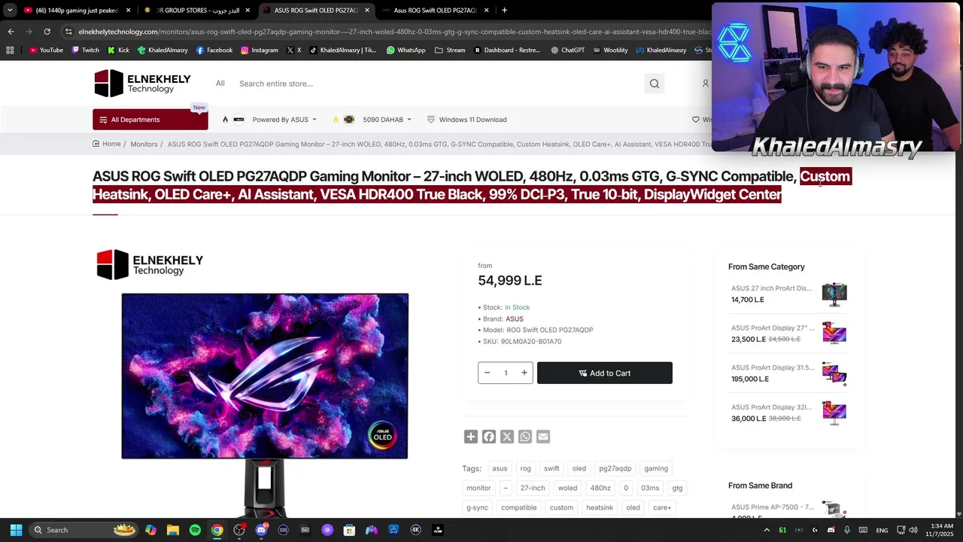
Task: Expand the All Departments menu
Action: coord(150,120)
